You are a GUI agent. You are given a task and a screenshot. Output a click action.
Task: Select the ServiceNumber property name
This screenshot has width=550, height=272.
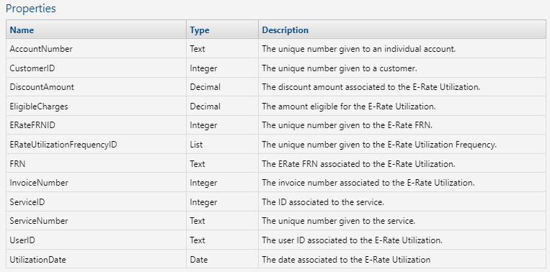click(39, 221)
